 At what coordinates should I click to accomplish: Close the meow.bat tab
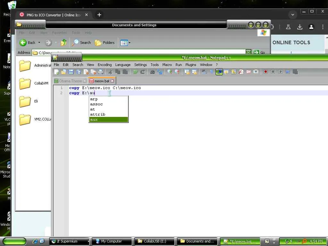(x=112, y=81)
